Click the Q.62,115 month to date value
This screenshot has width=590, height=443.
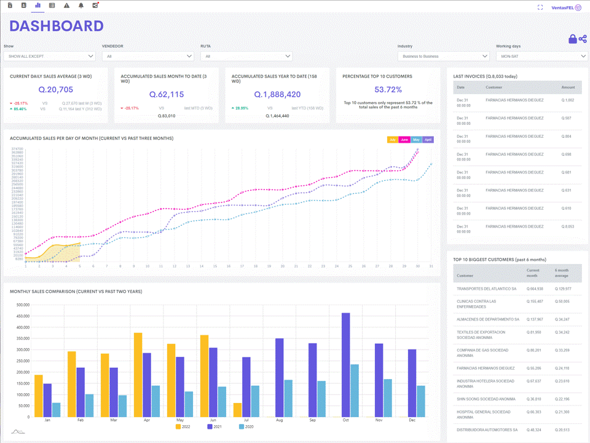tap(167, 95)
